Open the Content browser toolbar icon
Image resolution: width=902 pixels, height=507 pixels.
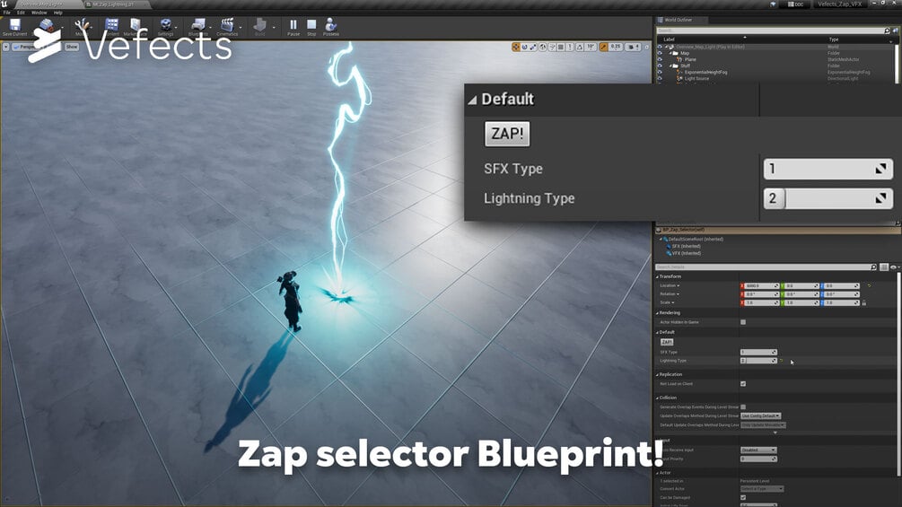tap(111, 26)
